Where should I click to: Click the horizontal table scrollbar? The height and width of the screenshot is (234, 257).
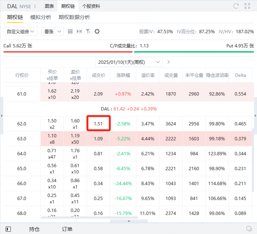click(89, 218)
